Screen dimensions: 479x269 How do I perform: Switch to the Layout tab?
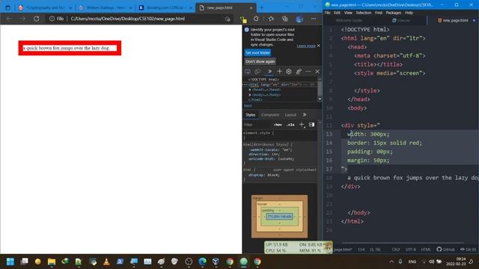(x=290, y=115)
